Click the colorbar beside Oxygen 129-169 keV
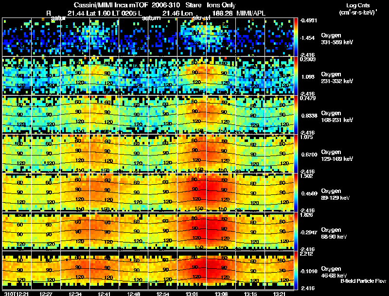The image size is (389, 296). [x=296, y=154]
